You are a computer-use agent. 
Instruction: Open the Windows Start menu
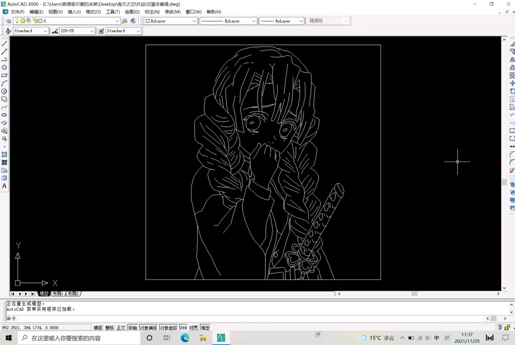coord(9,338)
